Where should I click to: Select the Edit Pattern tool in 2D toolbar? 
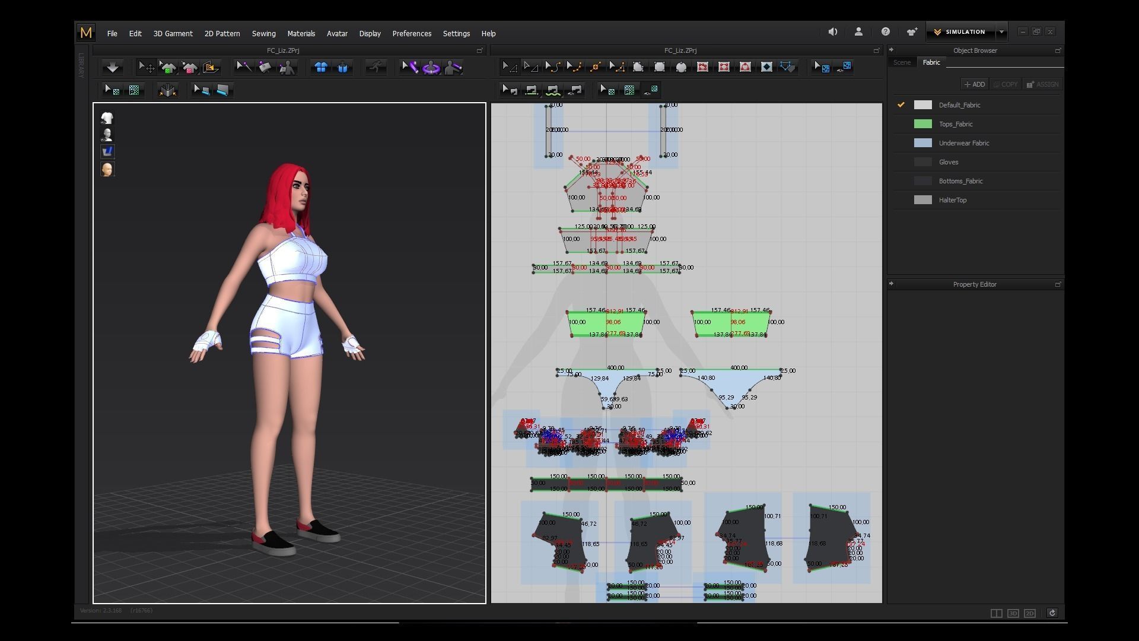(510, 67)
